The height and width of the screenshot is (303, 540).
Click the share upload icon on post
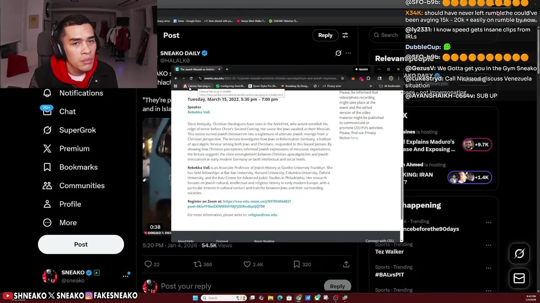346,264
